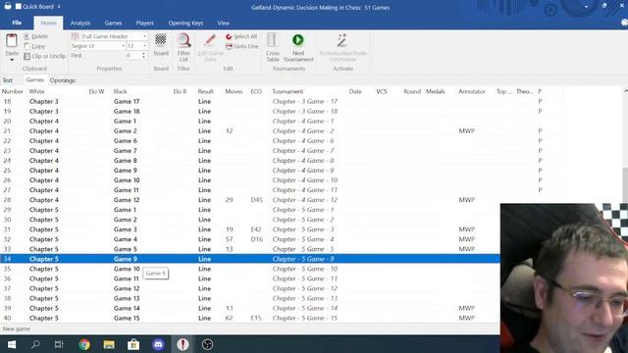Open the Filter List magnifier icon
The width and height of the screenshot is (628, 353).
pyautogui.click(x=183, y=40)
